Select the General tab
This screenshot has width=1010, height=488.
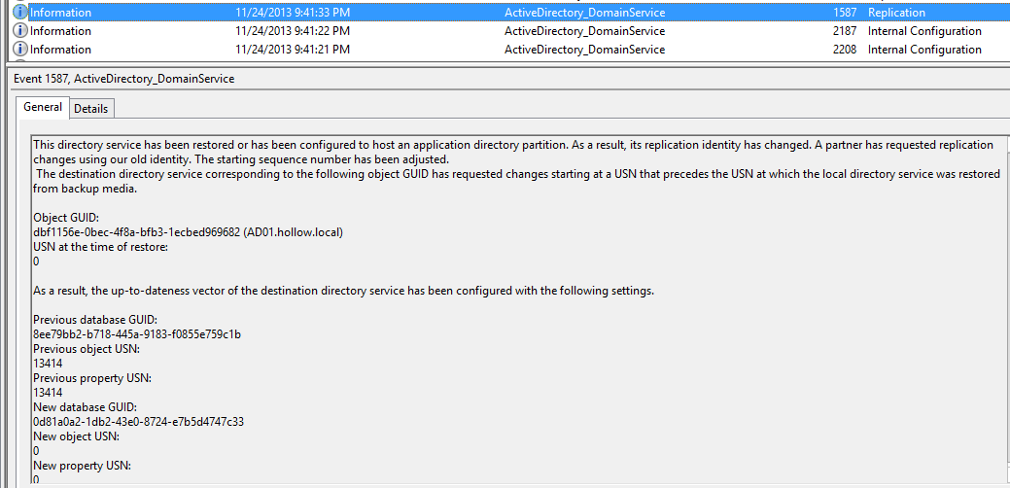43,108
